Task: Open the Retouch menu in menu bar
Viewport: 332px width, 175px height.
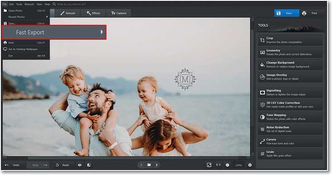Action: [29, 4]
